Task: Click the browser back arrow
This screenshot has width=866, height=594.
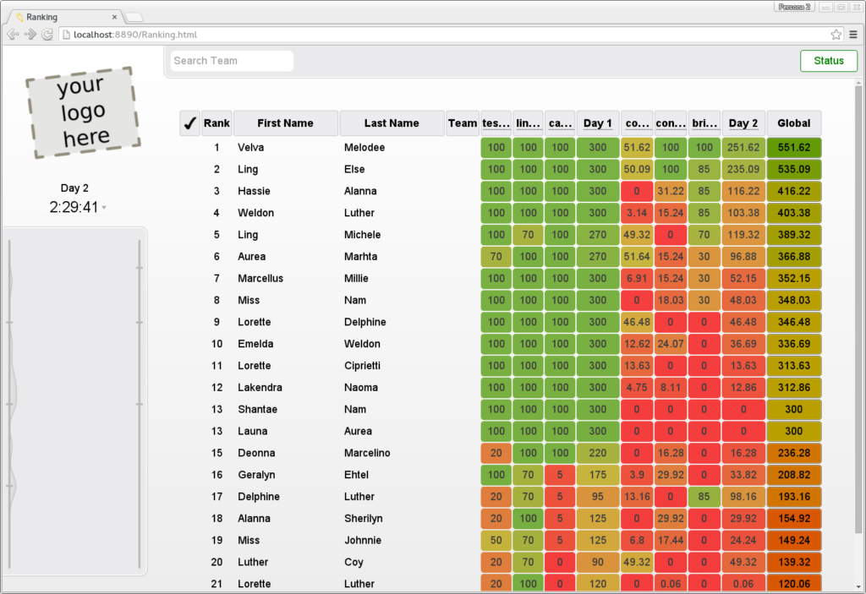Action: (x=13, y=35)
